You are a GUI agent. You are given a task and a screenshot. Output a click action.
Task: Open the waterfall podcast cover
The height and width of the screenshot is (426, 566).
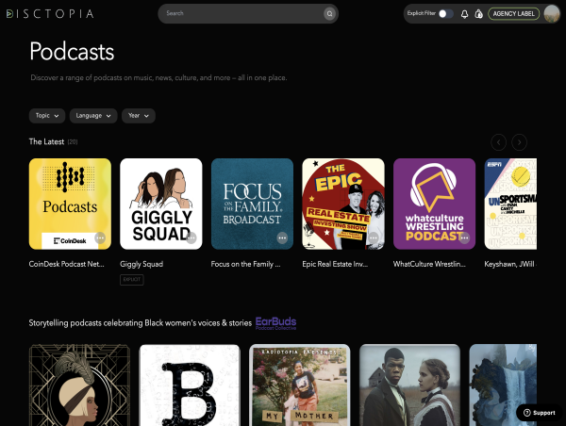pyautogui.click(x=503, y=385)
